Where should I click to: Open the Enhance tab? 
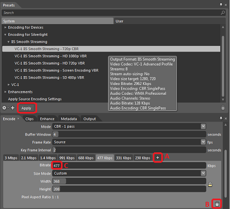pyautogui.click(x=47, y=119)
